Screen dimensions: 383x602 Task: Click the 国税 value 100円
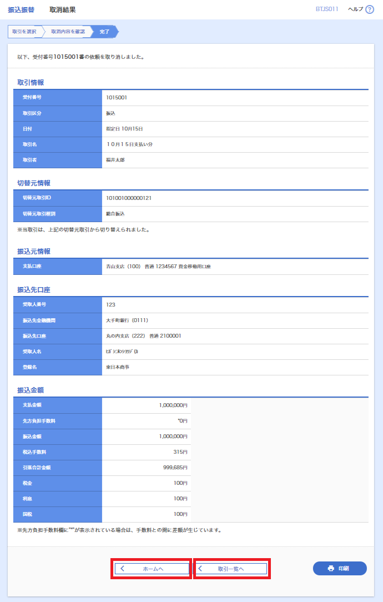180,514
